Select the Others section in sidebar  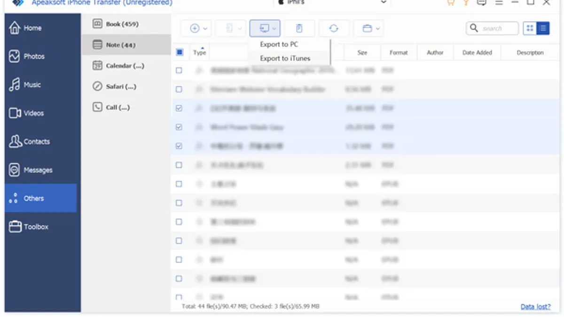click(x=41, y=198)
